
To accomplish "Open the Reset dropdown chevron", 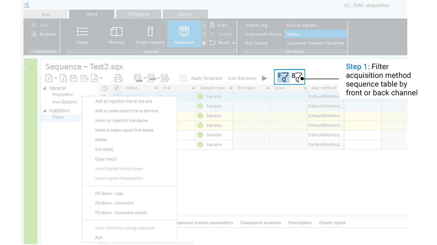I will [233, 43].
